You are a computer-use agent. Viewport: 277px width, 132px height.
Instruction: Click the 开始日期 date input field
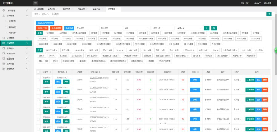[86, 28]
